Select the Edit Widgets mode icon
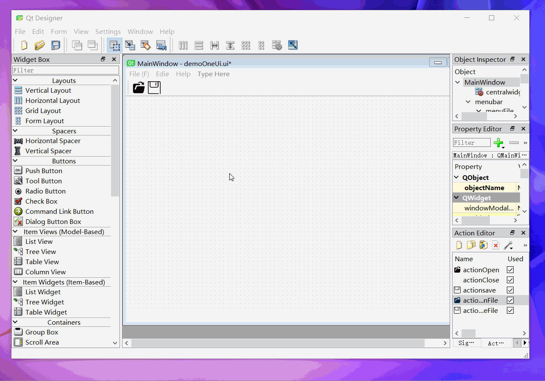This screenshot has width=545, height=381. coord(114,45)
